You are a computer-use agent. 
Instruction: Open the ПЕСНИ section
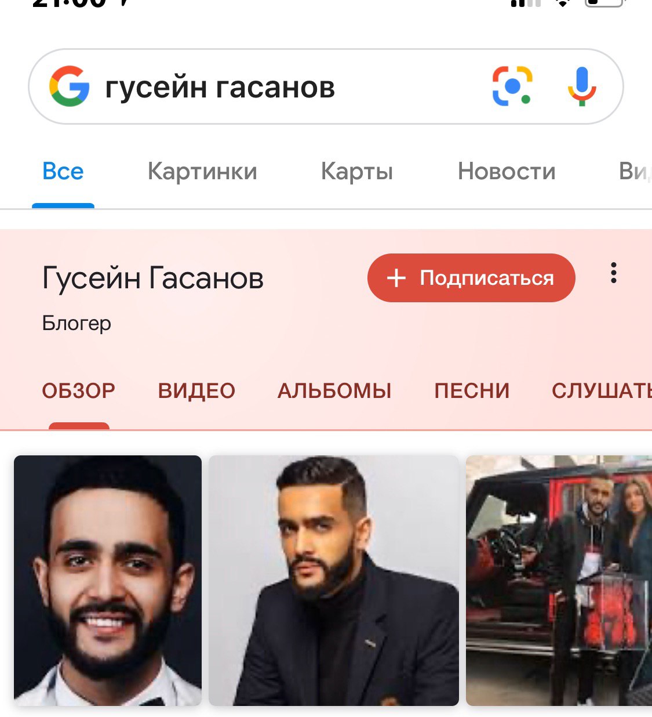point(472,390)
